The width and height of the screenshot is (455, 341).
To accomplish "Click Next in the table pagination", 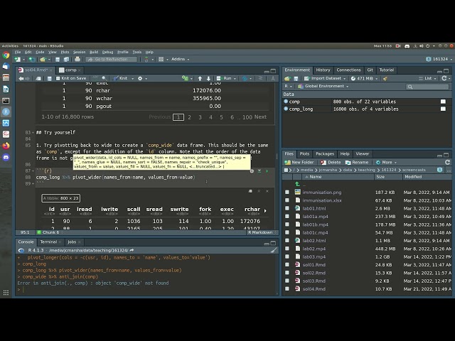I will coord(260,117).
